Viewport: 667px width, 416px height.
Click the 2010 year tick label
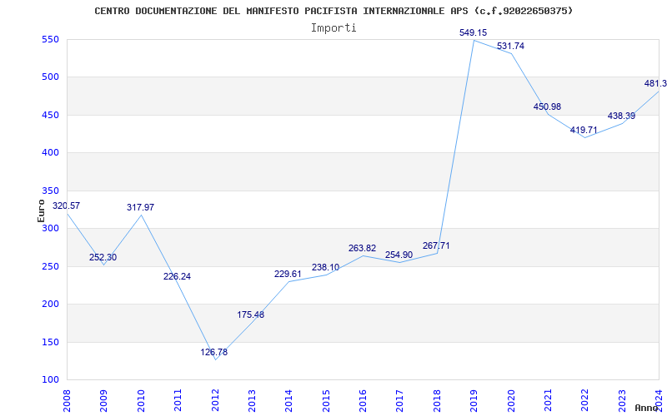pos(141,400)
